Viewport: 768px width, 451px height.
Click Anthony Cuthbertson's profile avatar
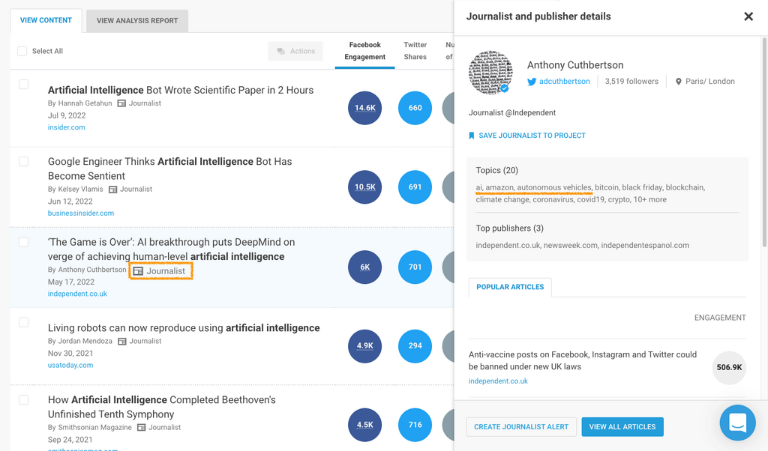pyautogui.click(x=490, y=73)
